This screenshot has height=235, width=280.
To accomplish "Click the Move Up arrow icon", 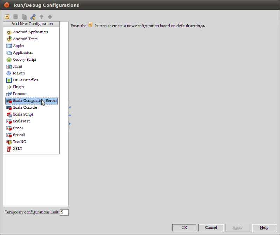I will pyautogui.click(x=41, y=17).
